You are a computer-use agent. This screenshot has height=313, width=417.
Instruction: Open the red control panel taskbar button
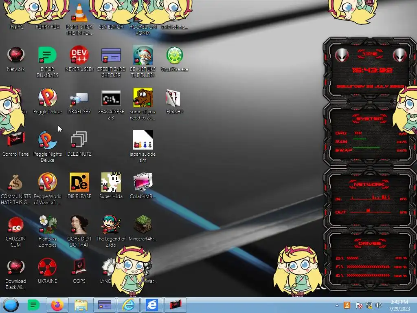point(175,305)
